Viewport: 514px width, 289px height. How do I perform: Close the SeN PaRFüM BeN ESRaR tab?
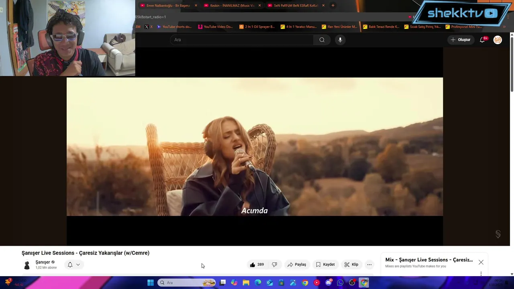click(323, 6)
